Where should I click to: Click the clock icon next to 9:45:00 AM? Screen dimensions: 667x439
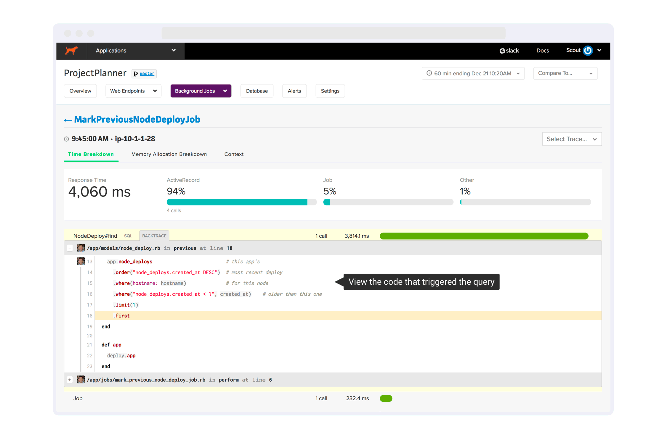click(x=66, y=139)
